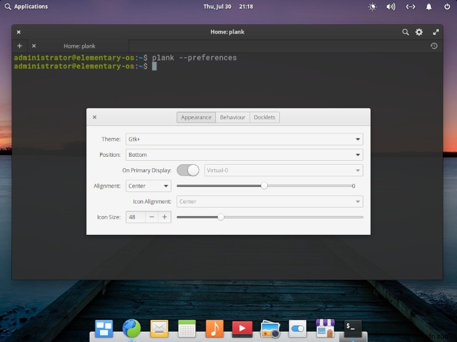Start the Music player from the dock
The width and height of the screenshot is (457, 342).
coord(214,328)
